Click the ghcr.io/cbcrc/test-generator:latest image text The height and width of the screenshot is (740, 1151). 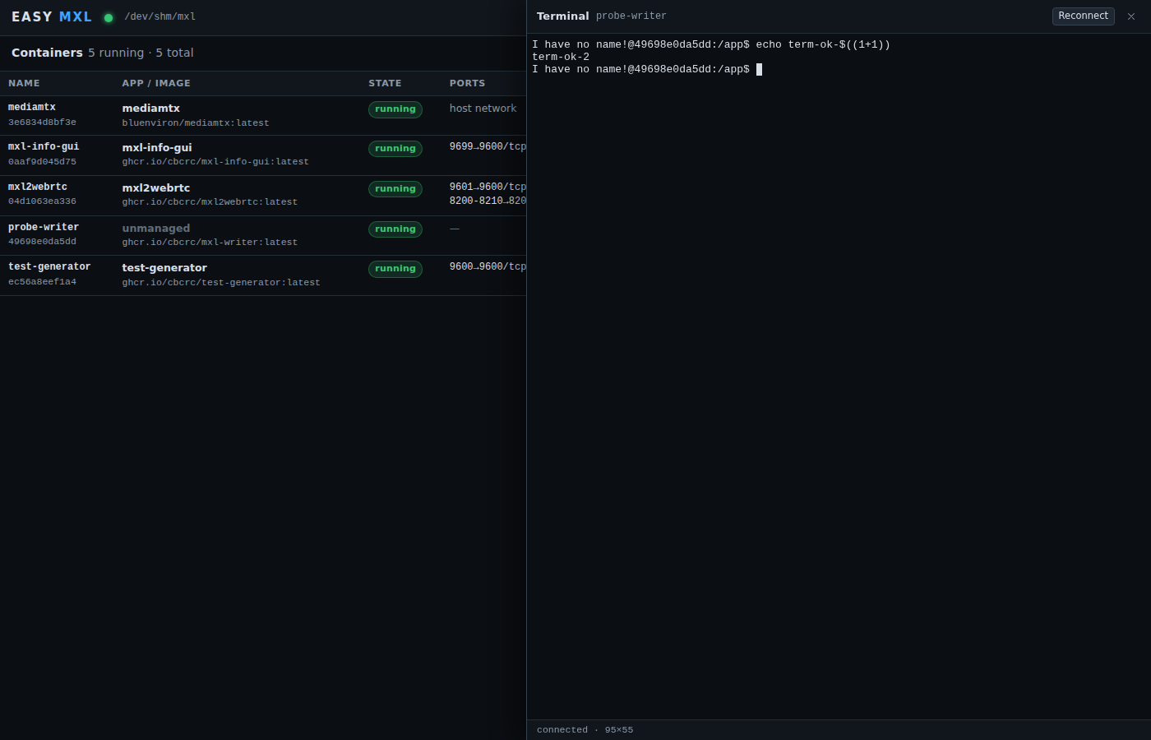221,283
